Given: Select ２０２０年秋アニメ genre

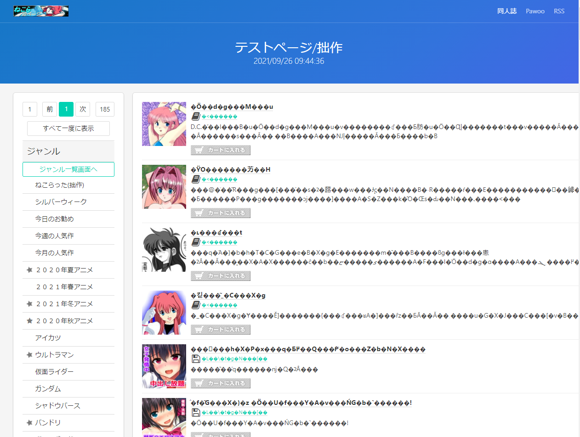Looking at the screenshot, I should (x=68, y=321).
